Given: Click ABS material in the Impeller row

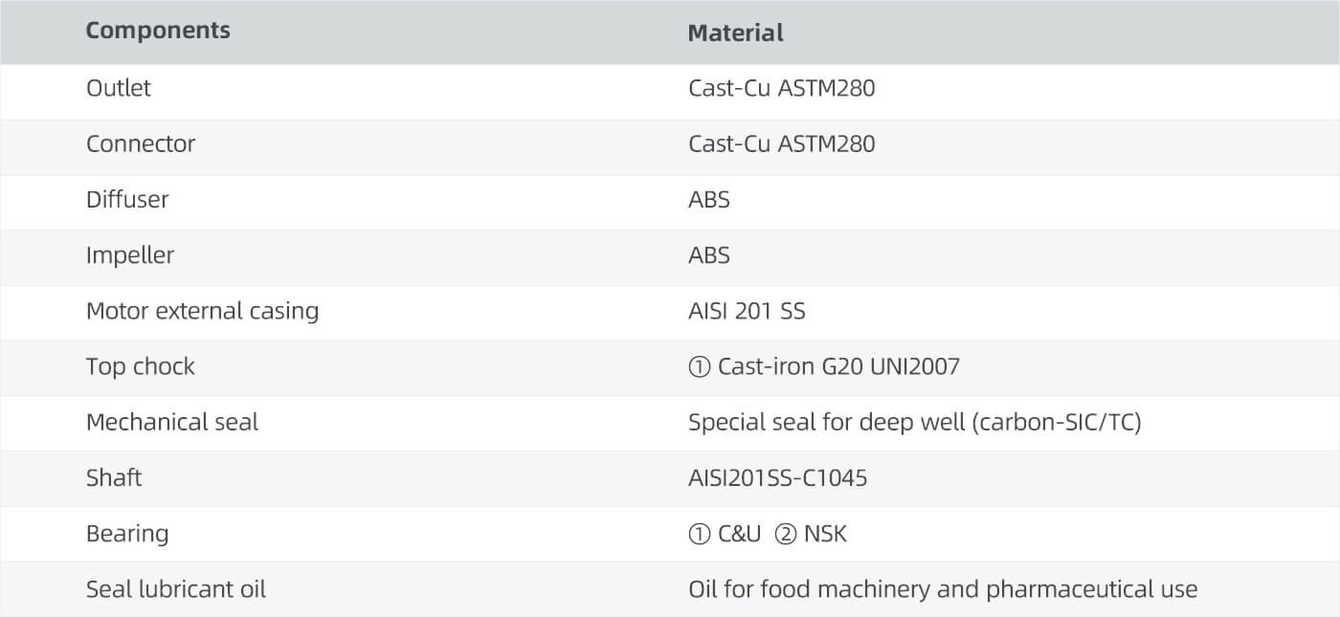Looking at the screenshot, I should pos(709,255).
